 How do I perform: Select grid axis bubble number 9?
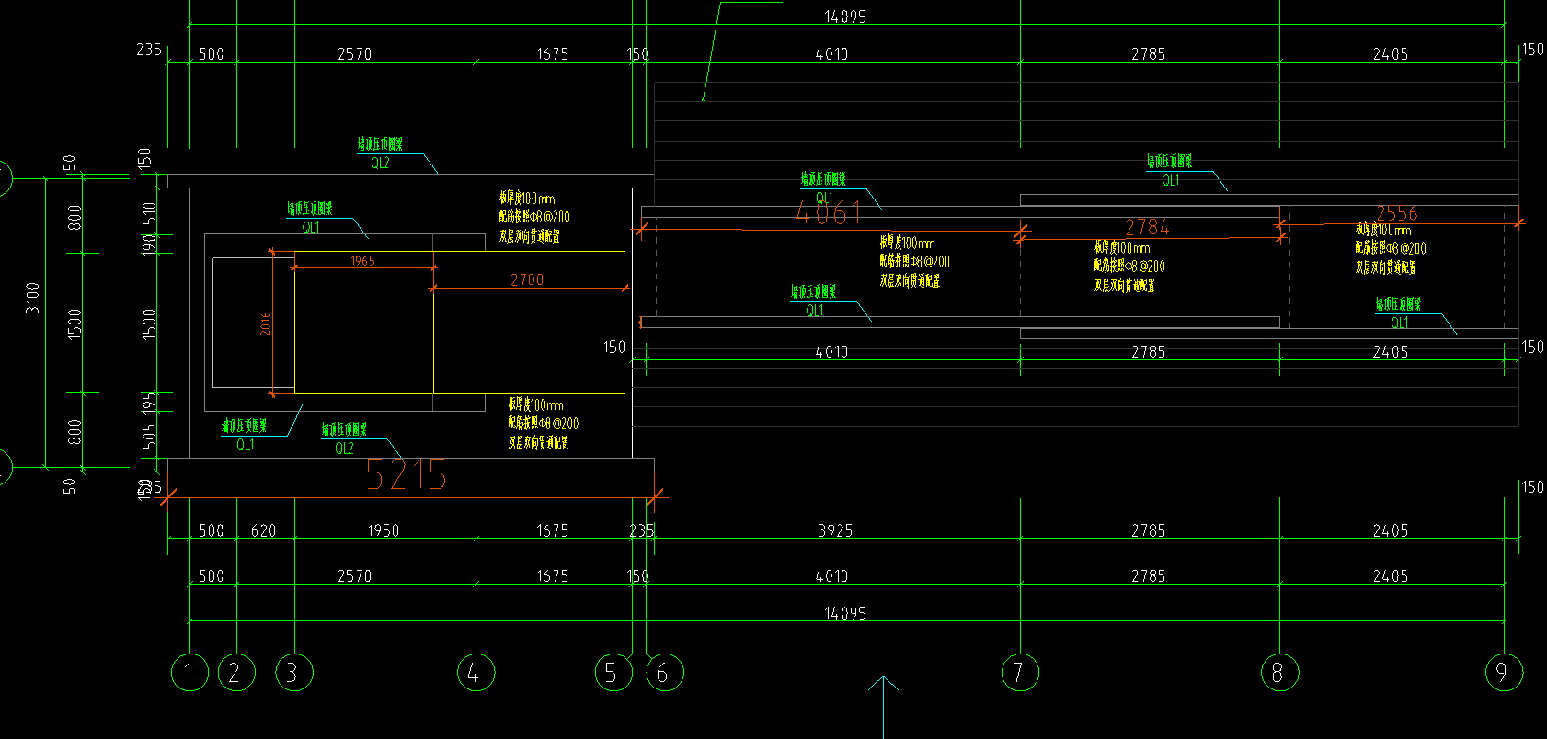coord(1504,673)
